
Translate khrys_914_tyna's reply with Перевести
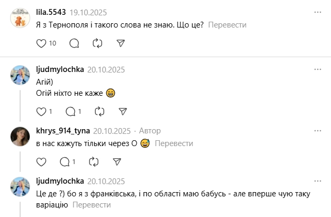tap(174, 143)
